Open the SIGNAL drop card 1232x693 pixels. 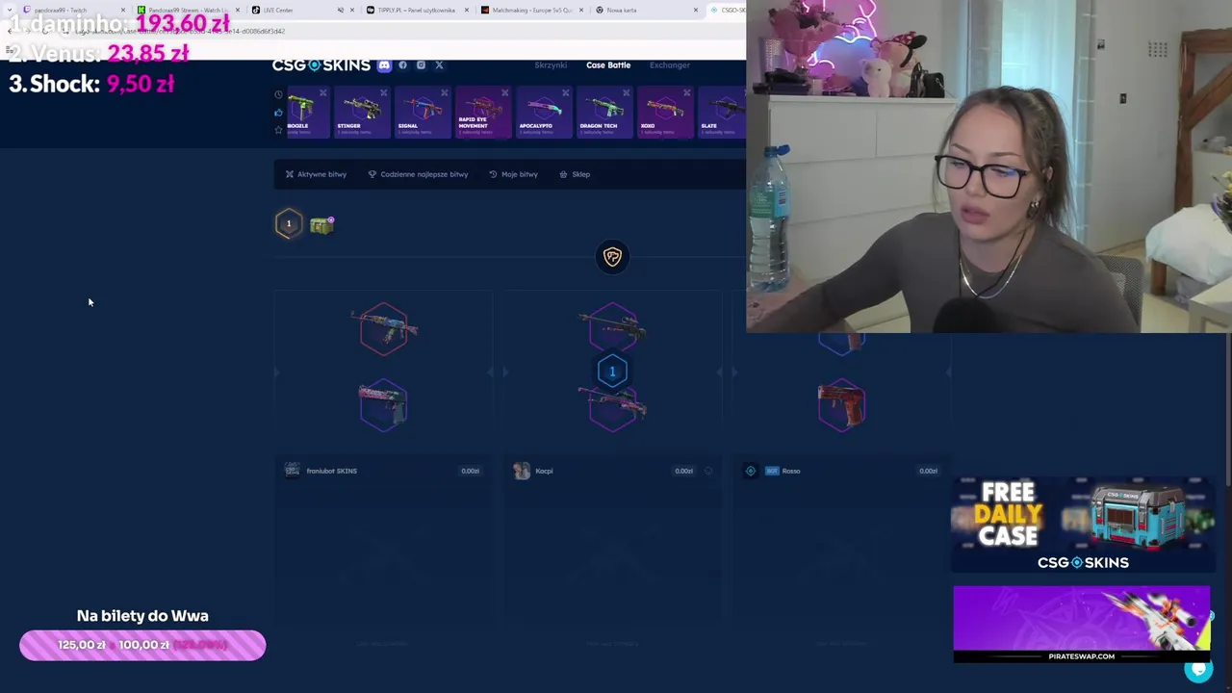[422, 113]
